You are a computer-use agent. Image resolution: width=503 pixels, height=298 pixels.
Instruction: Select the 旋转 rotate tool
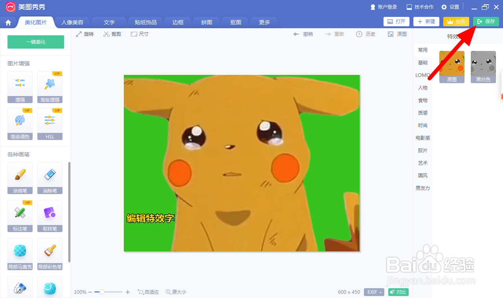click(84, 34)
